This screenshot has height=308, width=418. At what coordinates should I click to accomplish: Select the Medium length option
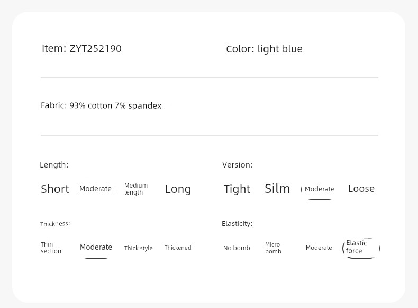[136, 189]
